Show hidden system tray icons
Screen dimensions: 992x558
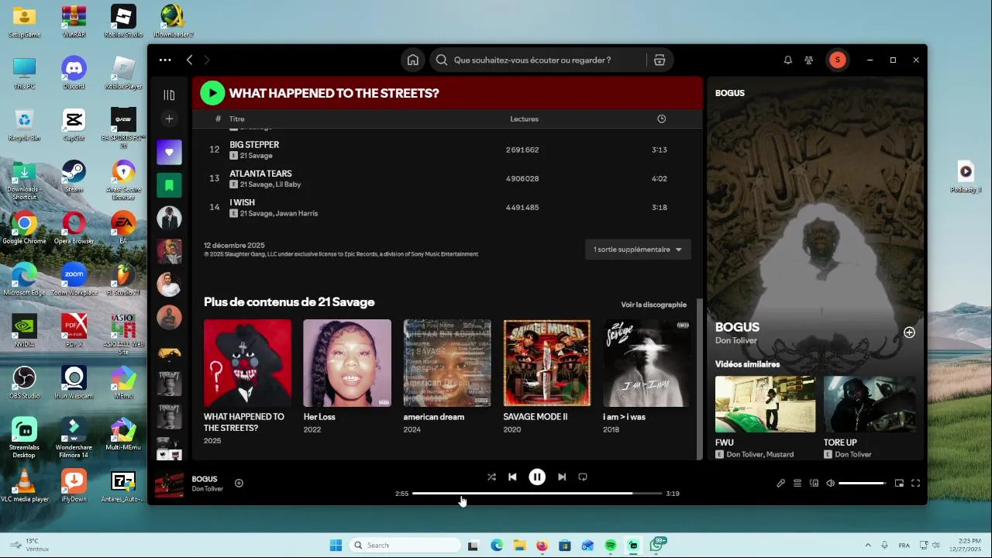(x=867, y=546)
